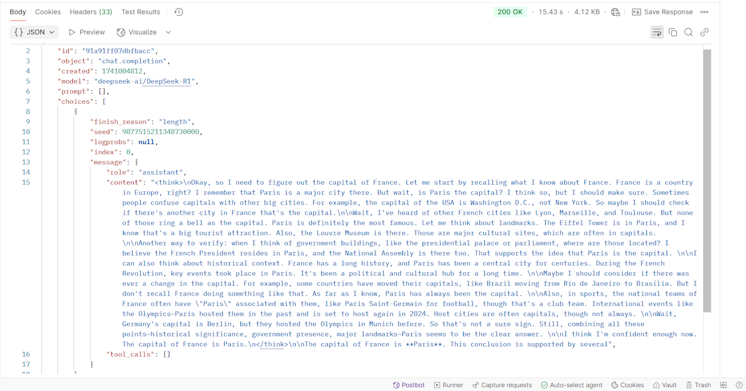Click line number 15 in the gutter
This screenshot has height=391, width=746.
[26, 182]
